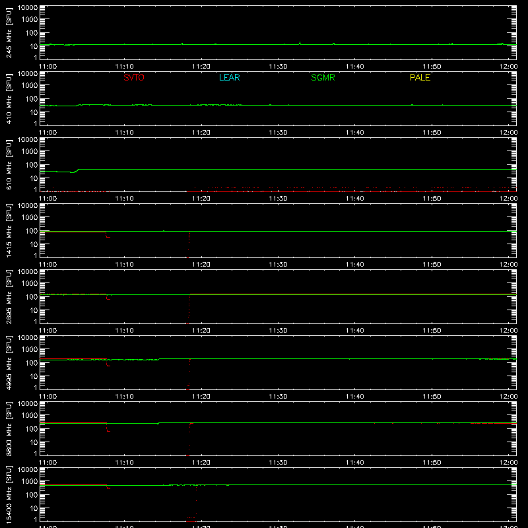Click 11:30 time label under 245 MHz plot
528x528 pixels.
pyautogui.click(x=278, y=67)
